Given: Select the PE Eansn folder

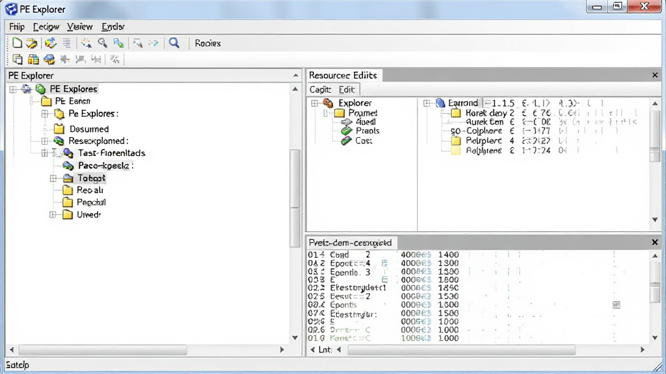Looking at the screenshot, I should click(x=73, y=101).
